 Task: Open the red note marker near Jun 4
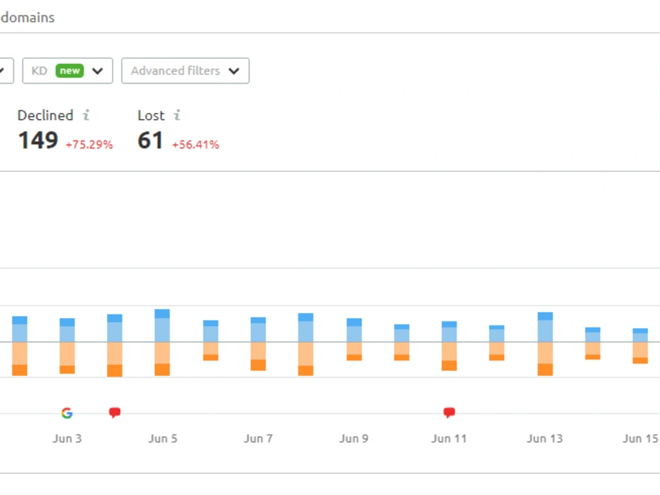click(x=114, y=412)
